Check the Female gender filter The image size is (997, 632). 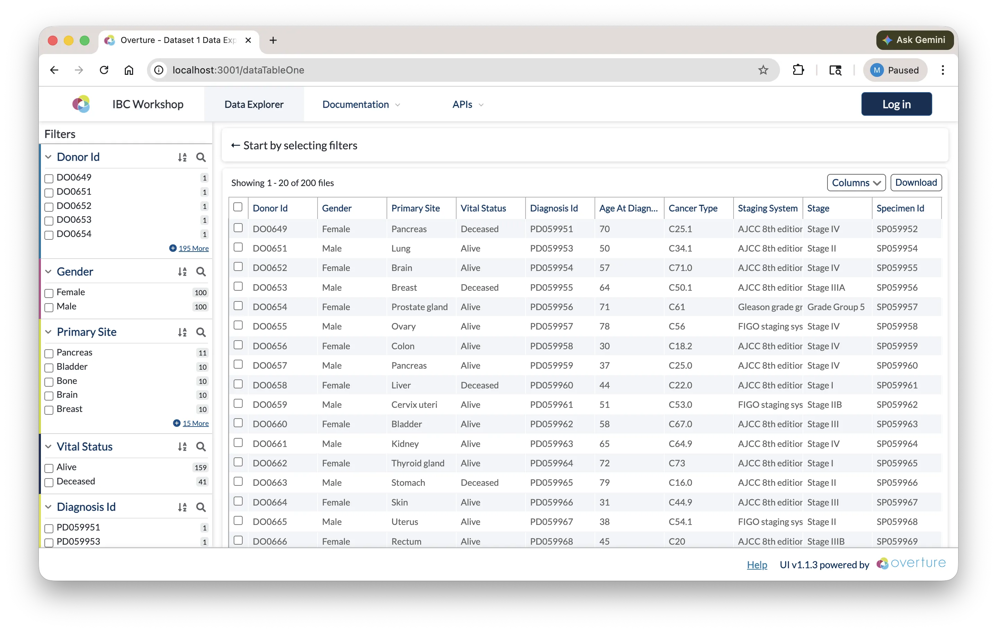pos(49,293)
